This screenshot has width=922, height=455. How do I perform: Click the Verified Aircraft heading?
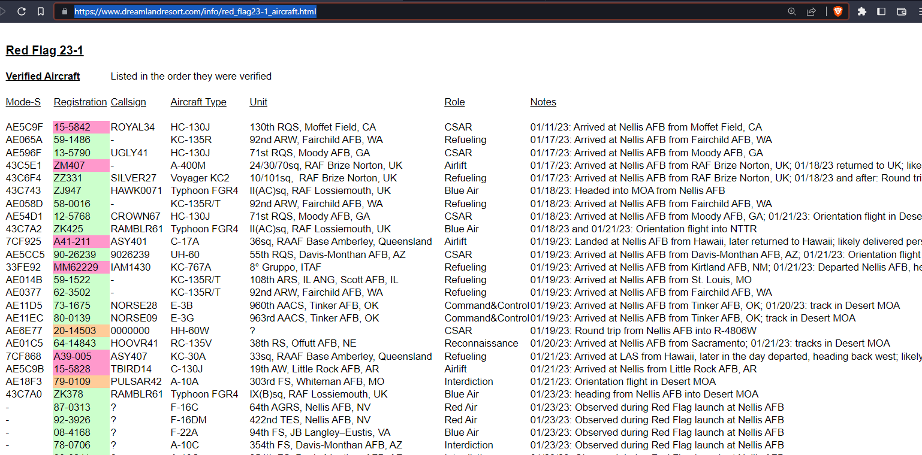(43, 76)
